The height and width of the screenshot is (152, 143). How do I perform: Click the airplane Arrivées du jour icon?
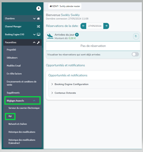[x=50, y=36]
